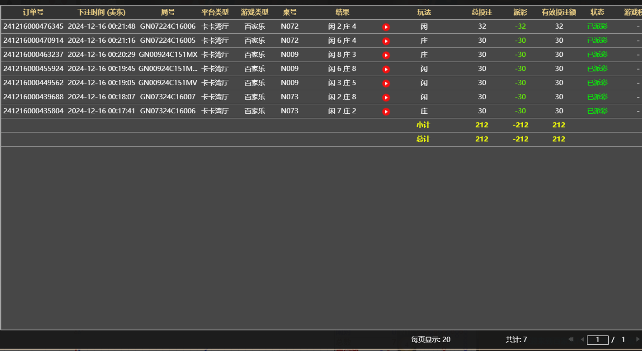The width and height of the screenshot is (642, 351).
Task: Click the 派彩 column header
Action: point(519,12)
